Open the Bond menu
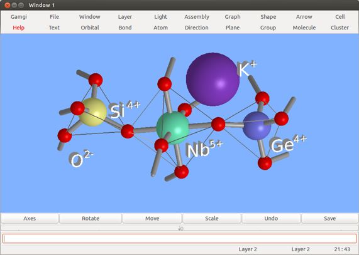This screenshot has height=255, width=359. coord(125,28)
